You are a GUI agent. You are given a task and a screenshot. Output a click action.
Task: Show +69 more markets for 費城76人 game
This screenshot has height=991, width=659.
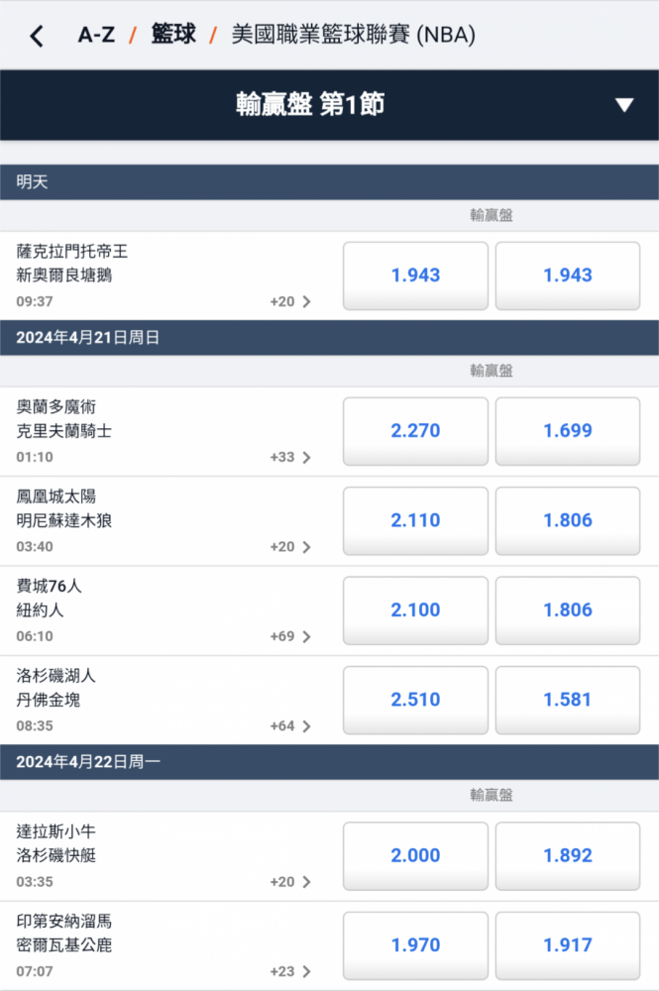pos(290,636)
